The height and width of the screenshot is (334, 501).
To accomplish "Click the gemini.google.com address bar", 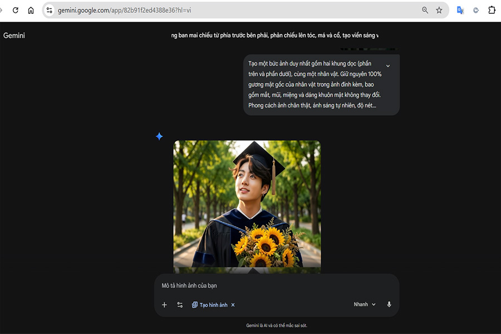I will point(223,10).
